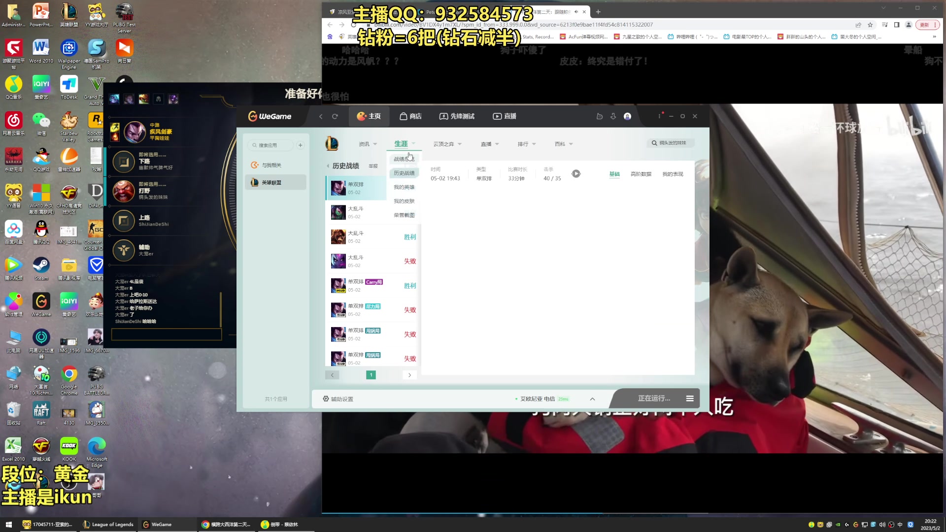
Task: Open QQ音乐 desktop icon
Action: [x=14, y=88]
